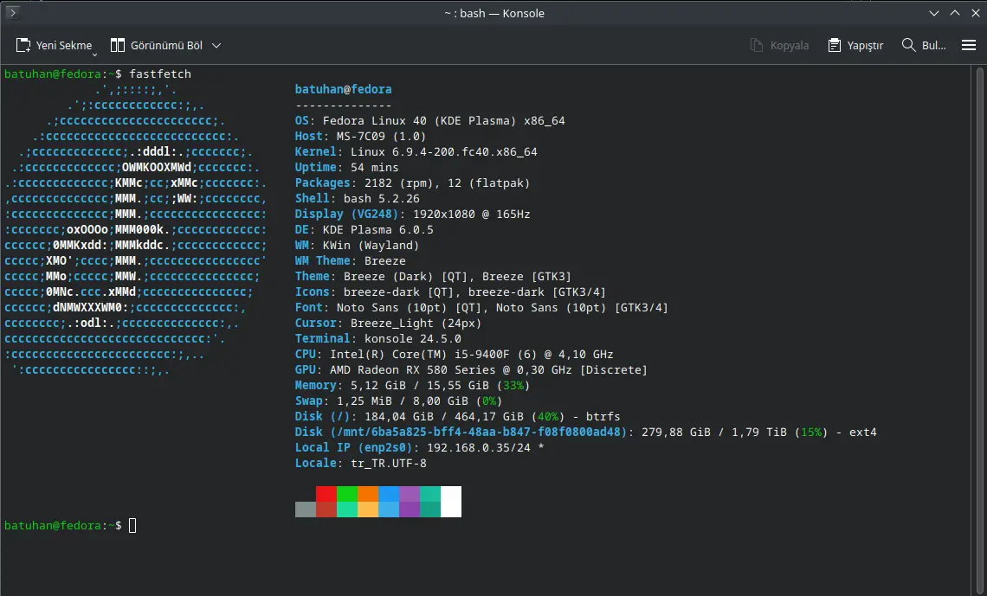Click the Icons breeze-dark line
Image resolution: width=987 pixels, height=596 pixels.
click(x=450, y=292)
